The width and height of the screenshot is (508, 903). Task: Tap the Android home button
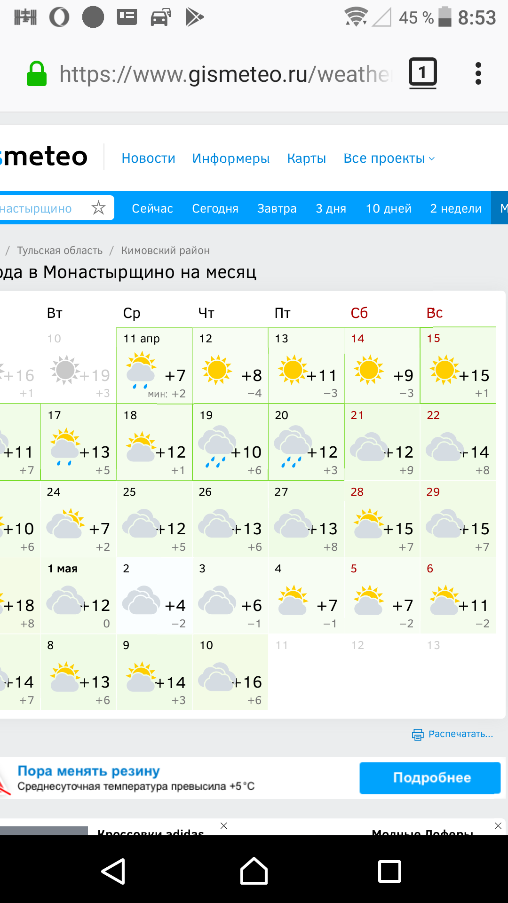pos(254,871)
